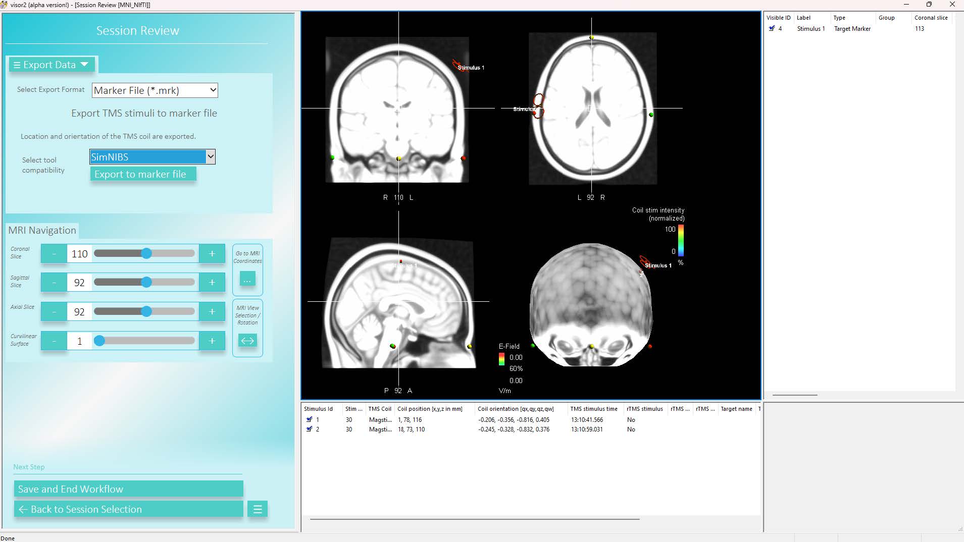This screenshot has width=964, height=542.
Task: Click Save and End Workflow
Action: (128, 489)
